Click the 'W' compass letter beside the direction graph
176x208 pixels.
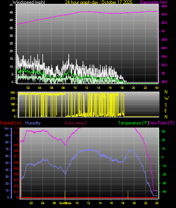(x=166, y=98)
